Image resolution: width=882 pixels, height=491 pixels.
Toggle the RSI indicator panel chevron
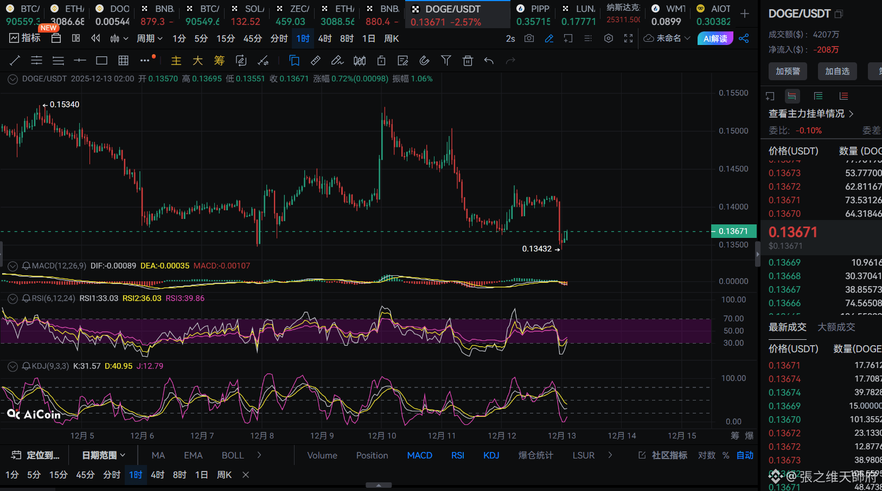point(12,299)
